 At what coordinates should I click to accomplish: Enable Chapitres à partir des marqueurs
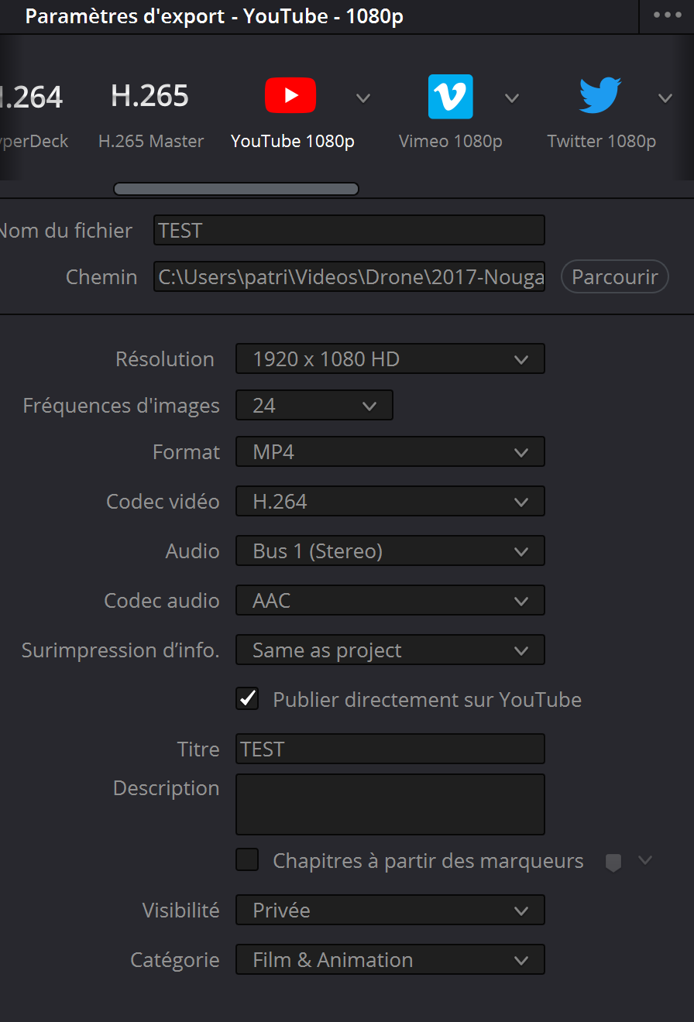[x=247, y=860]
